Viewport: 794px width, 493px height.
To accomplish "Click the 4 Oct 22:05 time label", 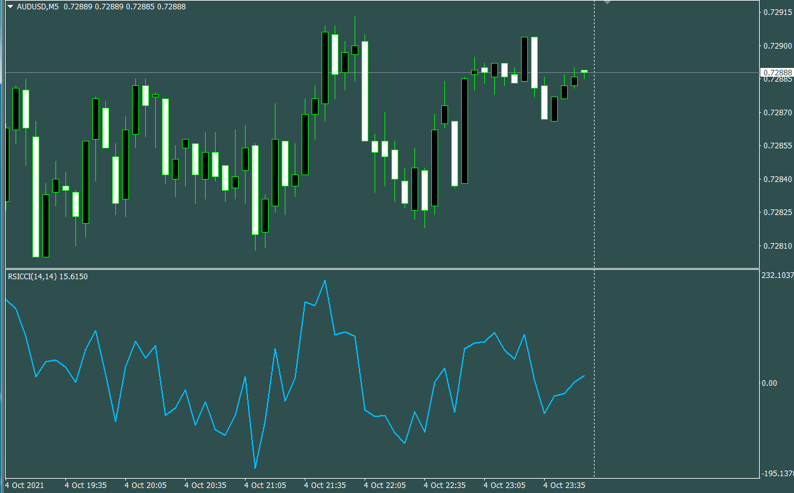I will (x=385, y=485).
